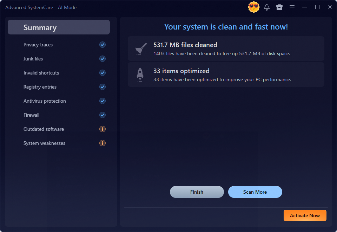
Task: Click the System weaknesses info icon
Action: coord(103,143)
